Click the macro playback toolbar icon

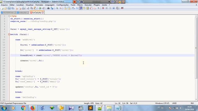click(110, 8)
